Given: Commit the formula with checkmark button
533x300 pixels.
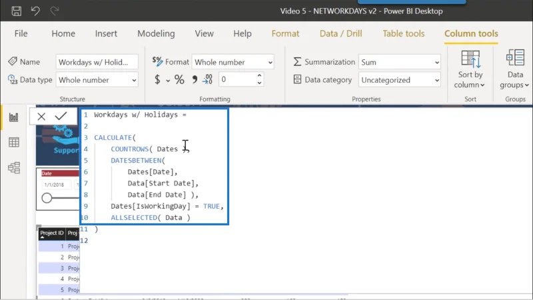Looking at the screenshot, I should point(61,116).
